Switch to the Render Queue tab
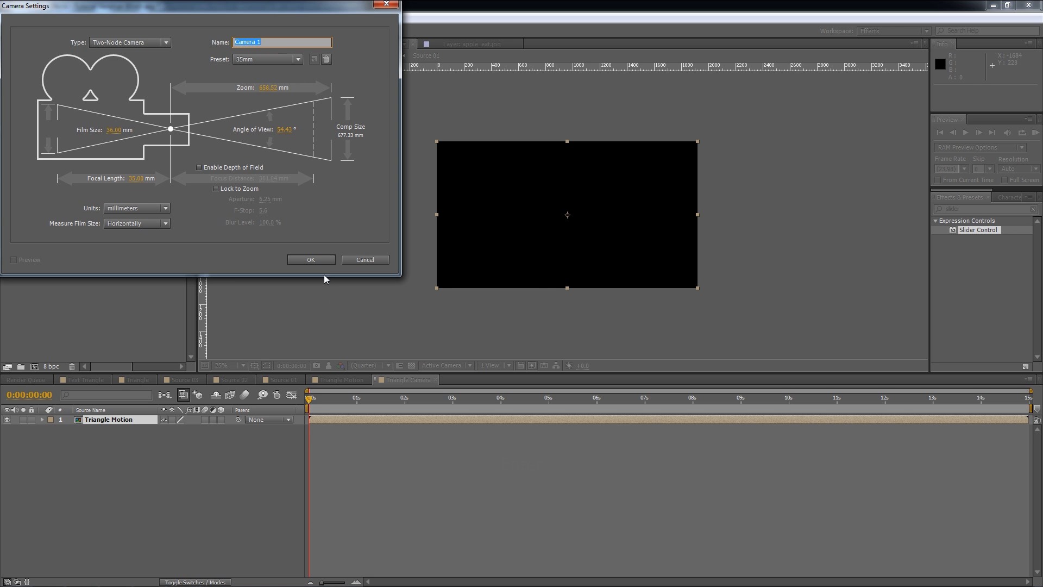 pyautogui.click(x=26, y=380)
